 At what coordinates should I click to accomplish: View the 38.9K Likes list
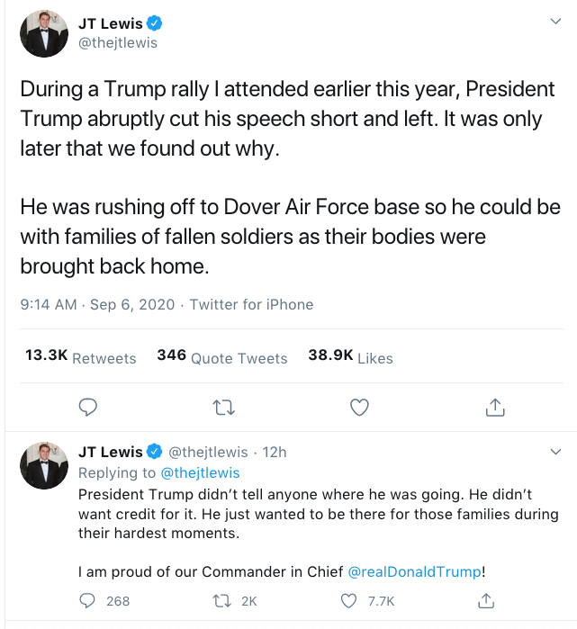pyautogui.click(x=350, y=357)
